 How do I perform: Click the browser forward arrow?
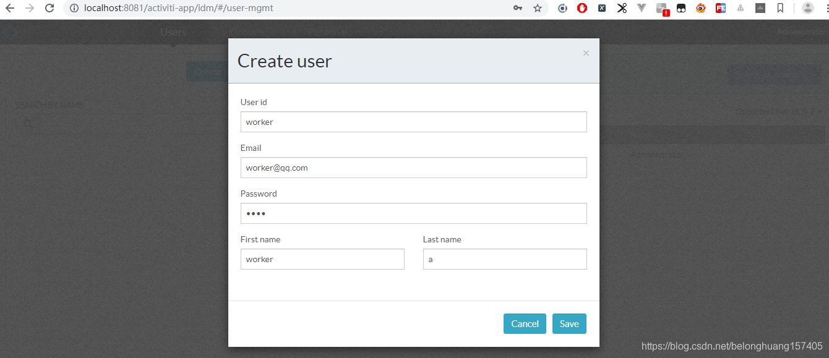pos(30,8)
